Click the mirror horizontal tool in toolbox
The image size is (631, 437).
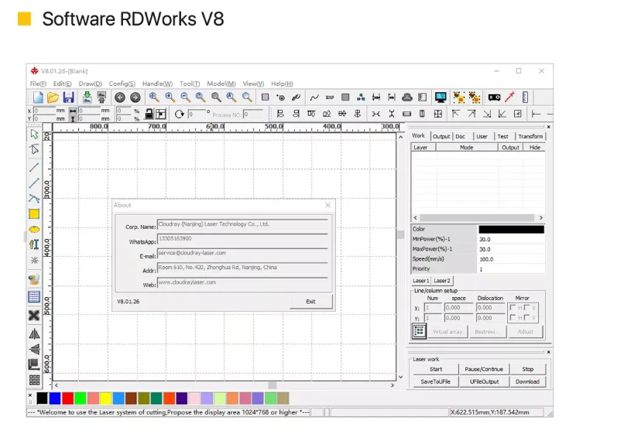tap(34, 333)
